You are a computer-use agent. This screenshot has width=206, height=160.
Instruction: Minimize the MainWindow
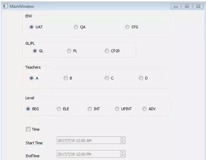(x=176, y=6)
